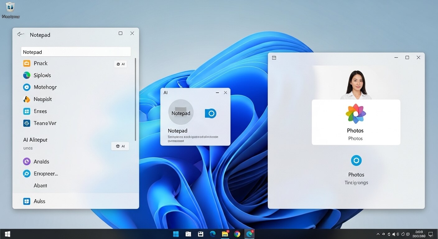Open the Pnack result icon

tap(26, 63)
